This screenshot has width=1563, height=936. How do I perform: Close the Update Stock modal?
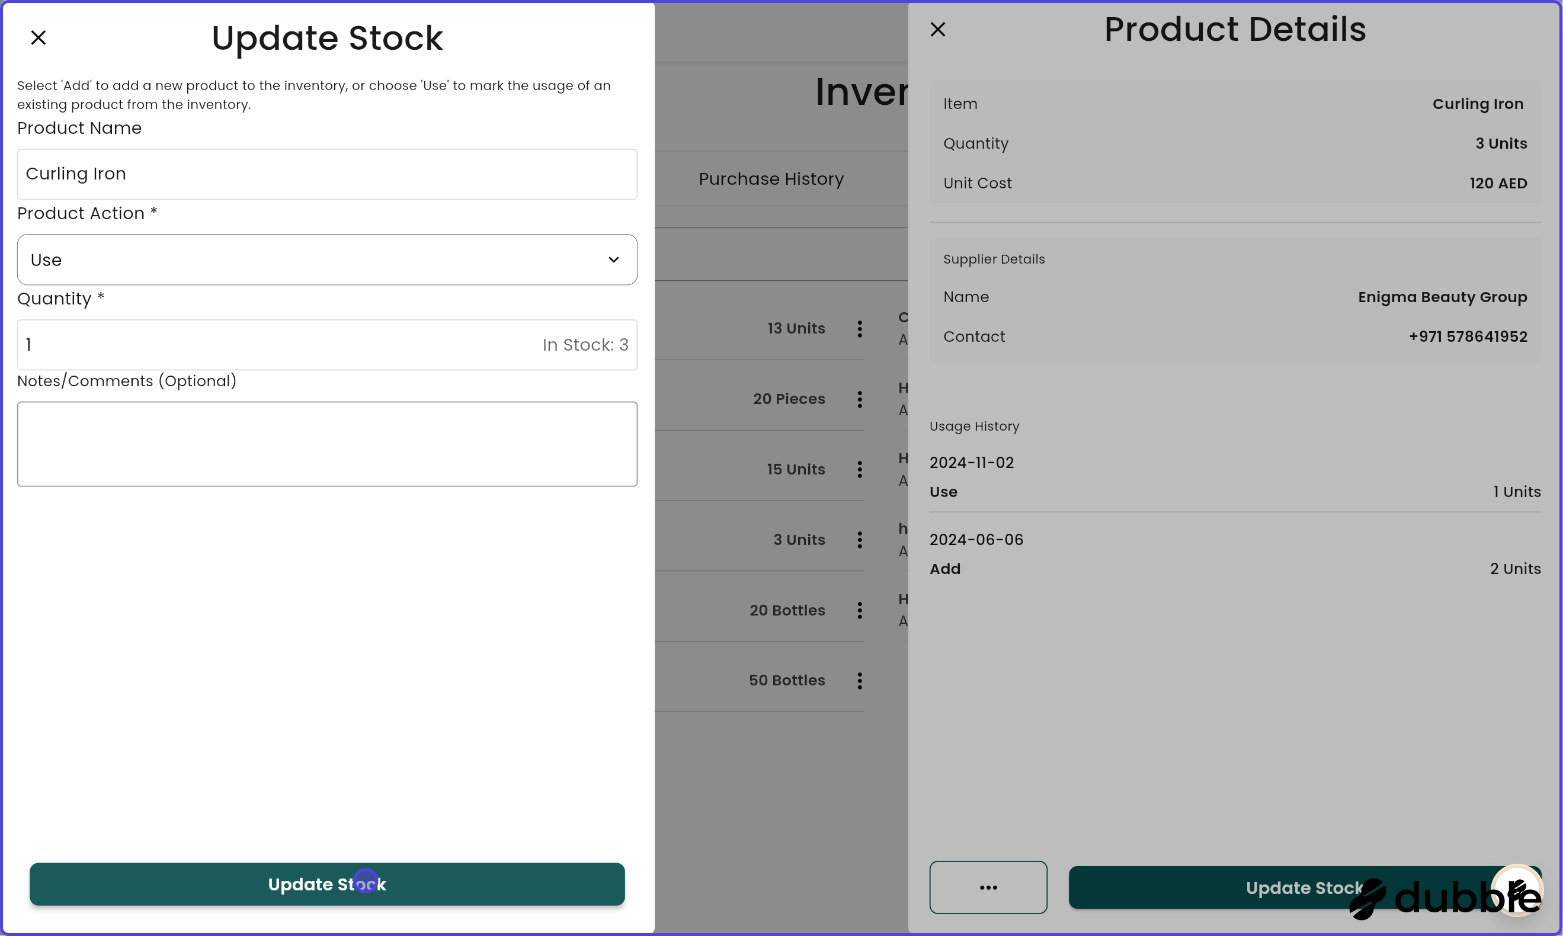tap(39, 37)
